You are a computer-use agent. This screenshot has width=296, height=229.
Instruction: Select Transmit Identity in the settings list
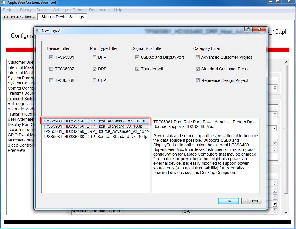(x=20, y=114)
